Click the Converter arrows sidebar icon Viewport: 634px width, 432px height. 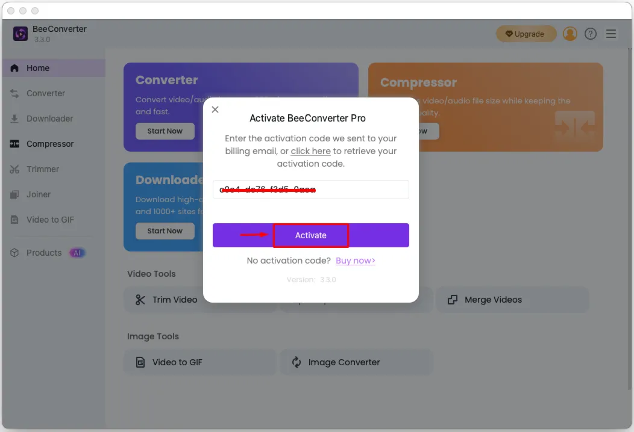tap(14, 93)
